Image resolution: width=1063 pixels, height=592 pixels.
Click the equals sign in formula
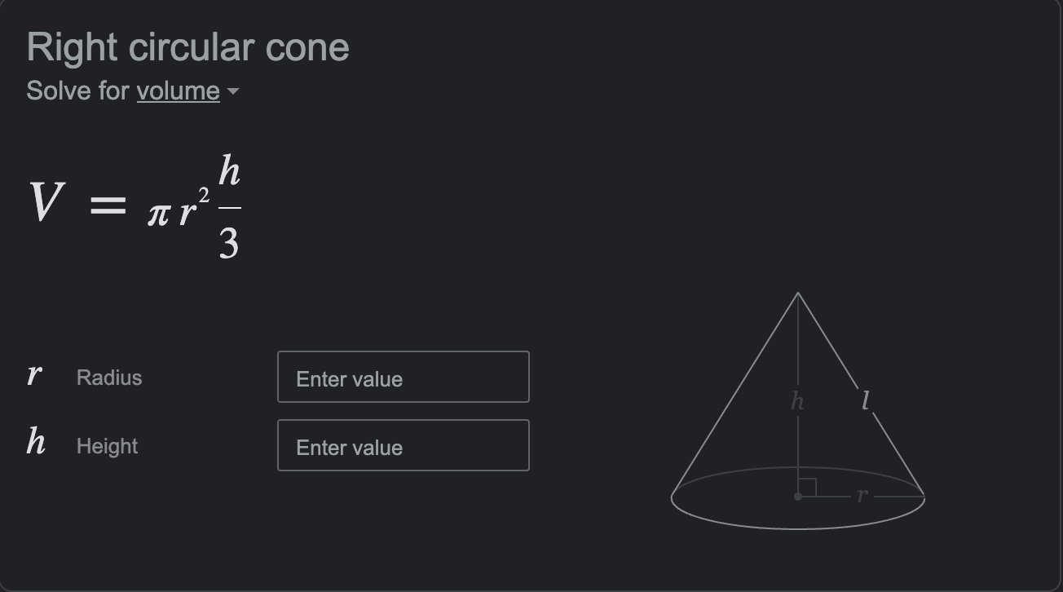point(108,205)
